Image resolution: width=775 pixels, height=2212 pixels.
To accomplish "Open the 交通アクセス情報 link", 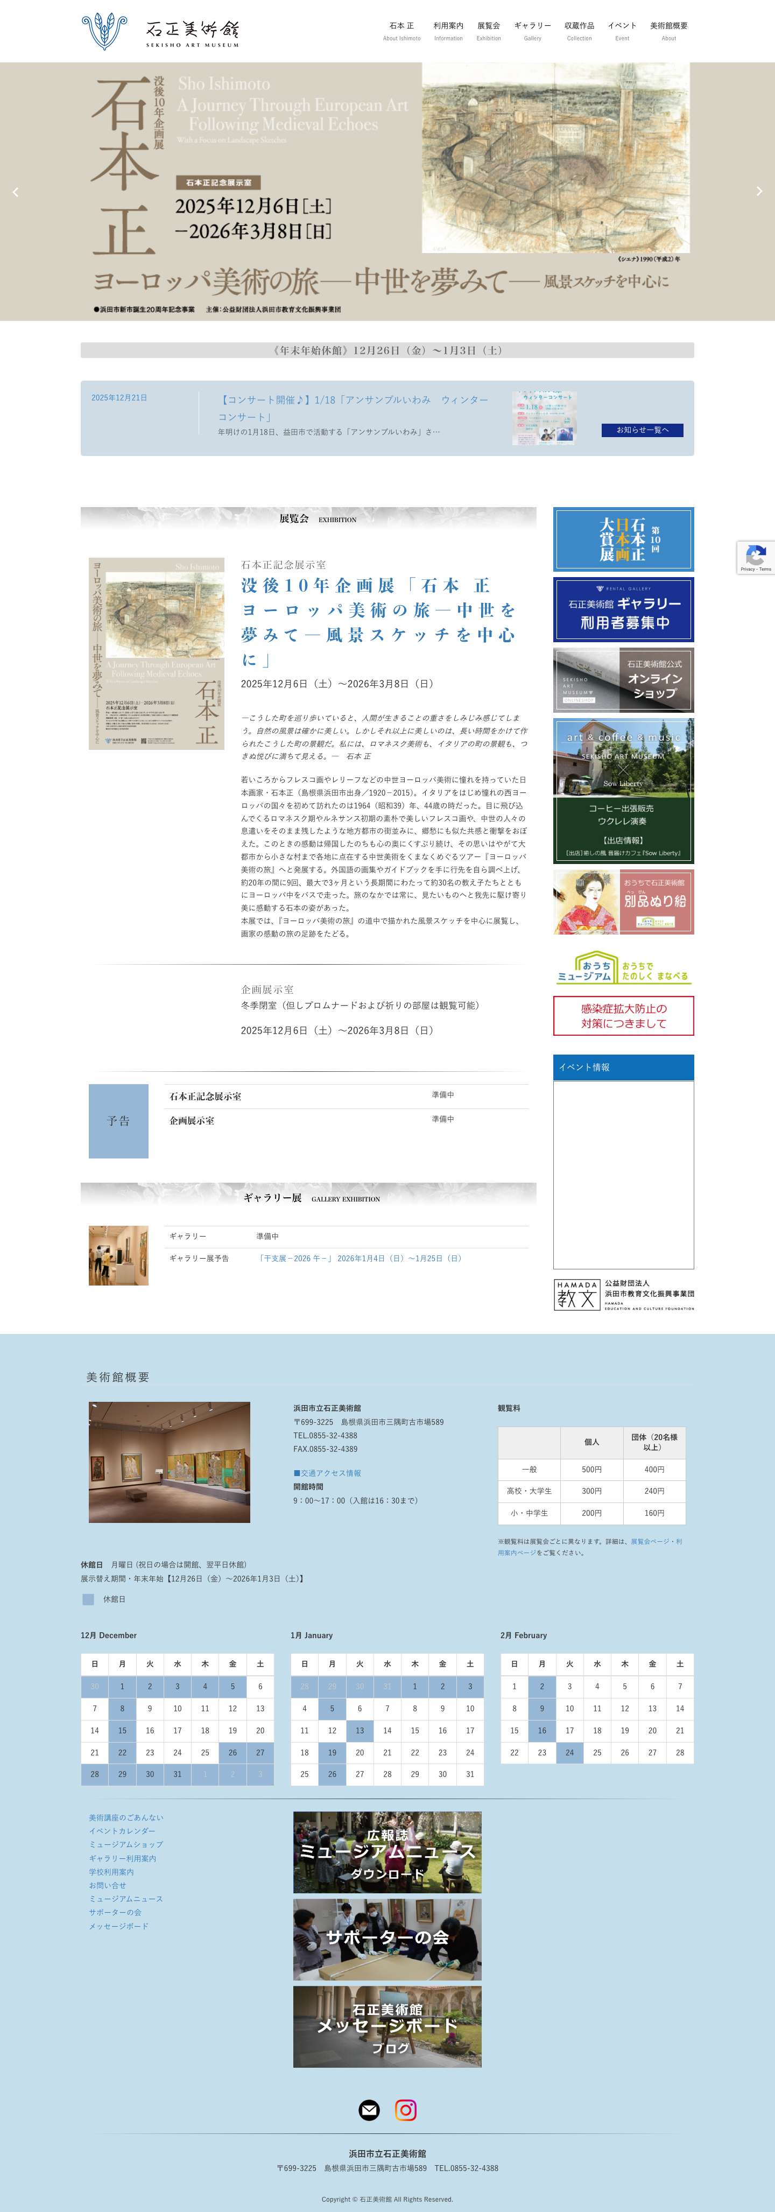I will [x=327, y=1473].
